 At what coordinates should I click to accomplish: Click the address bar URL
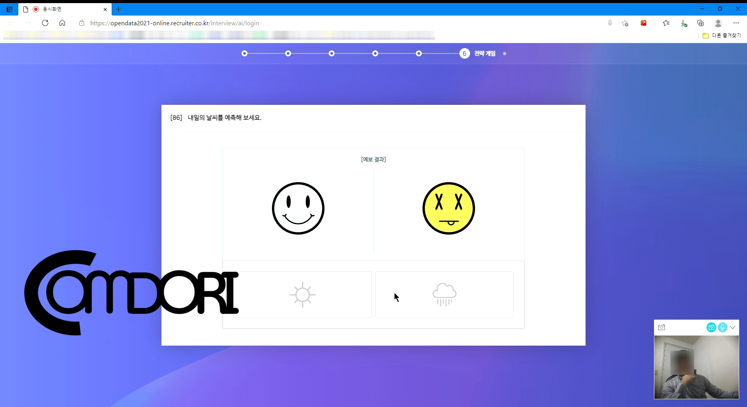(175, 23)
